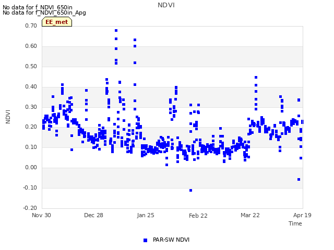334x250 pixels.
Task: Click the 0.70 y-axis tick label
Action: pos(31,26)
